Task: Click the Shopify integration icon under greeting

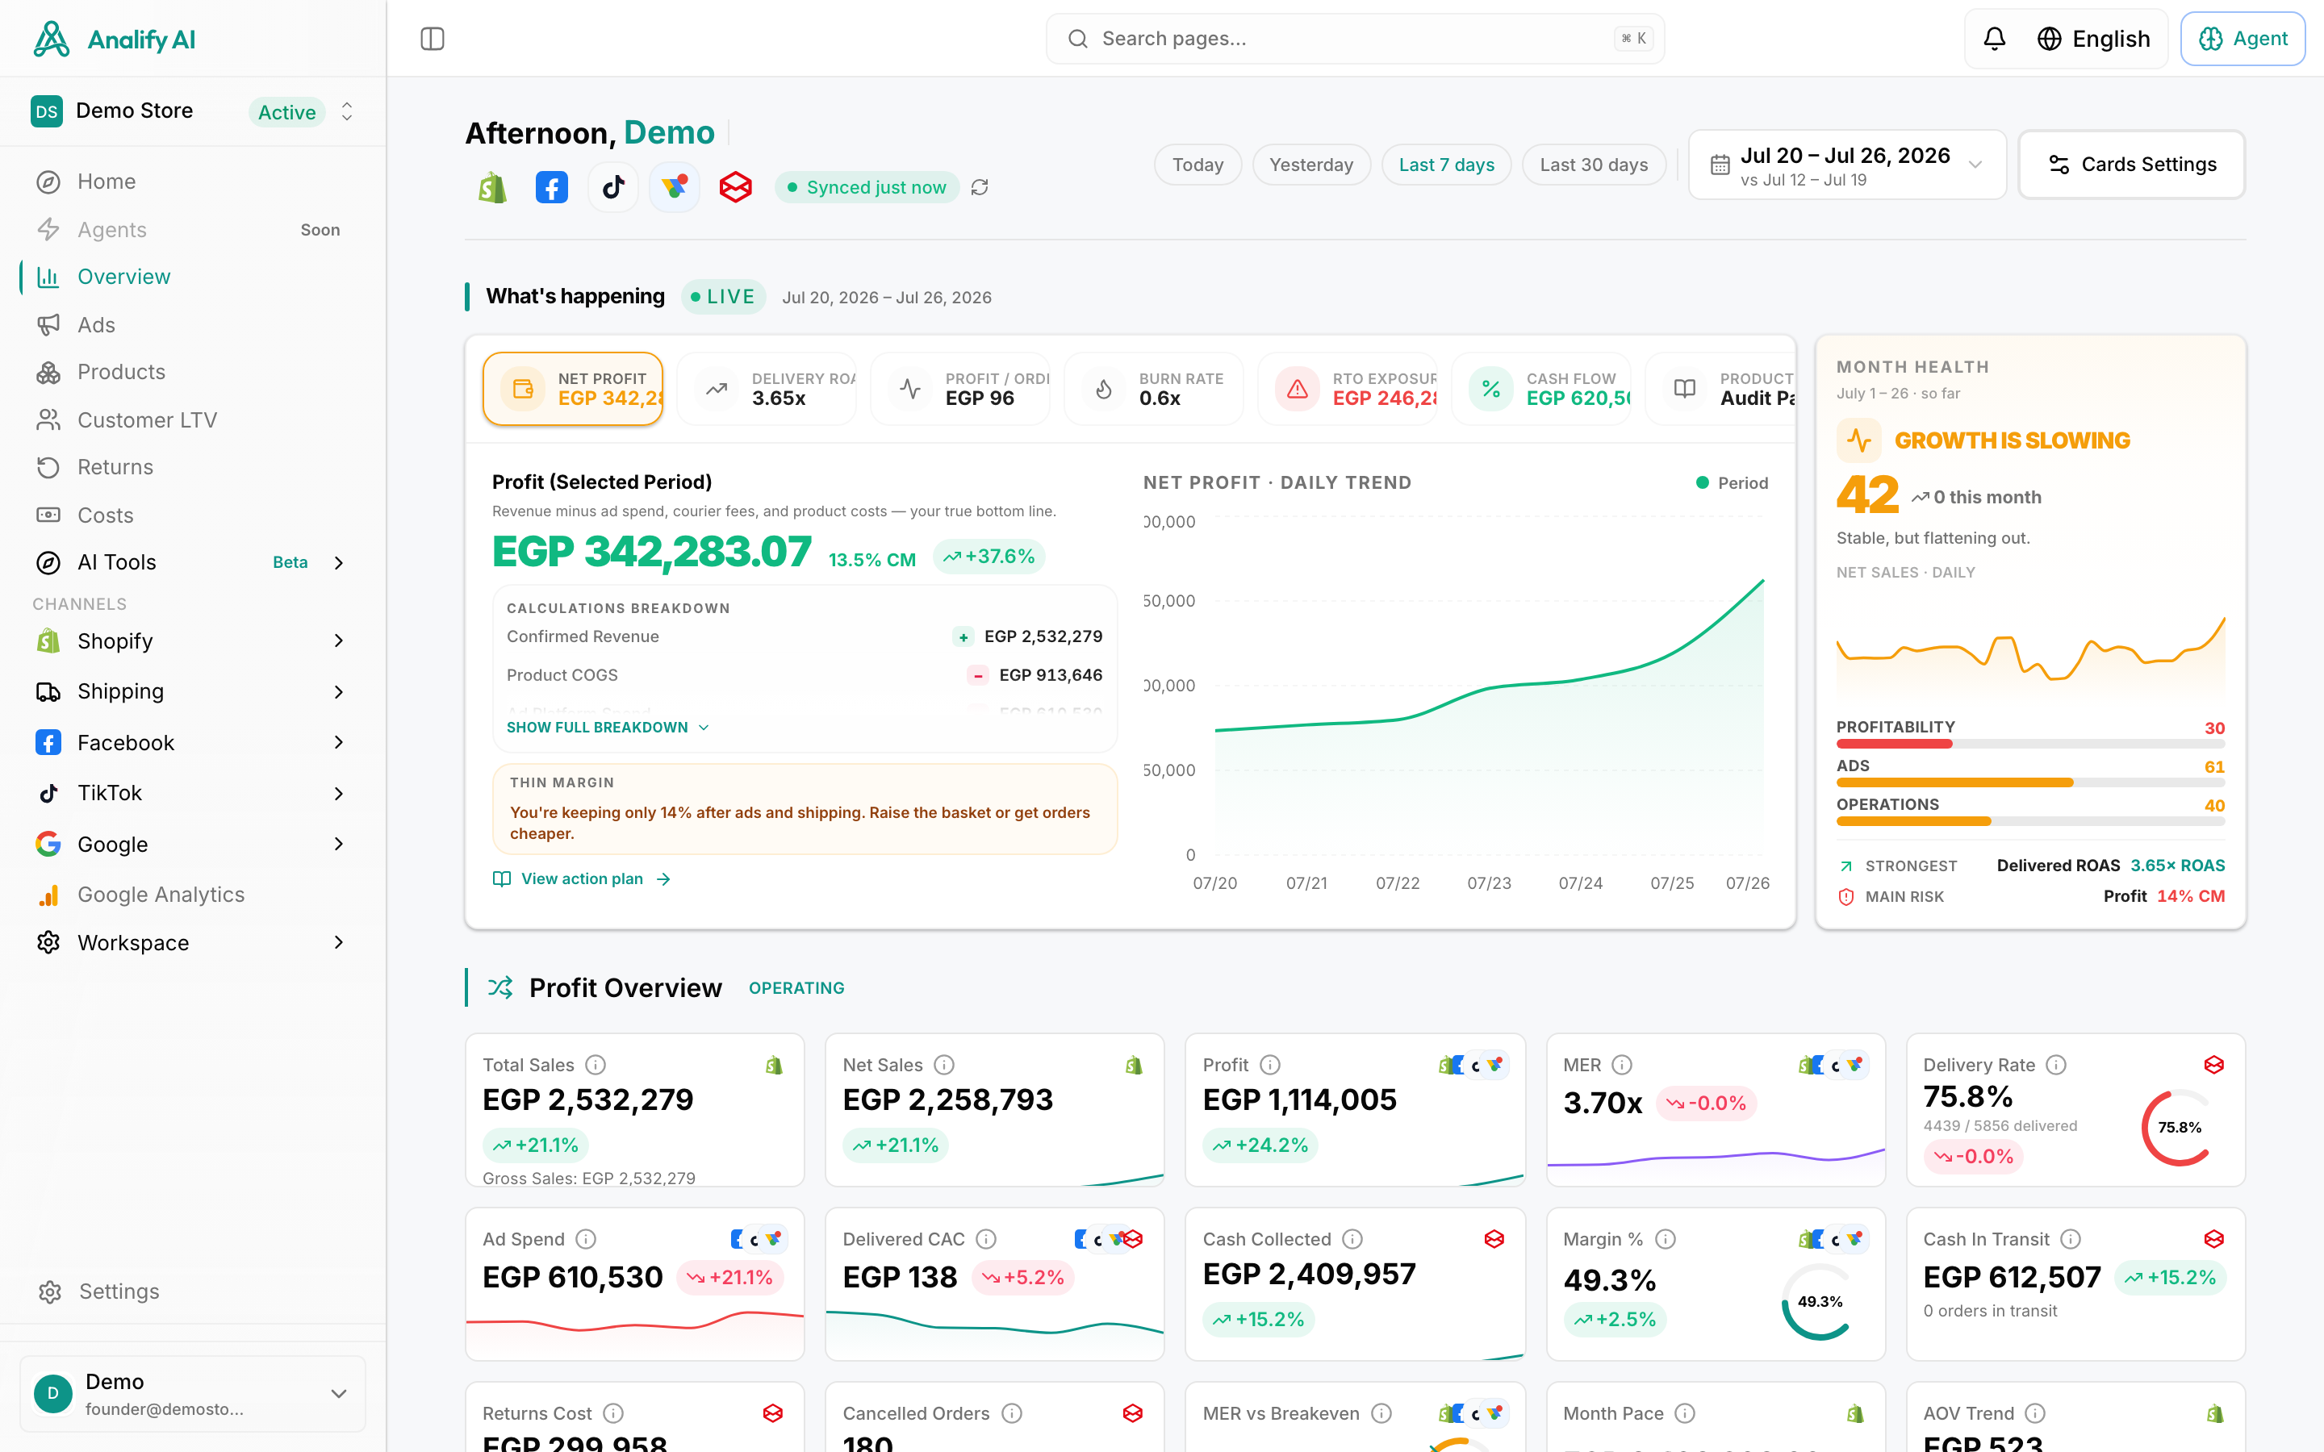Action: [x=491, y=187]
